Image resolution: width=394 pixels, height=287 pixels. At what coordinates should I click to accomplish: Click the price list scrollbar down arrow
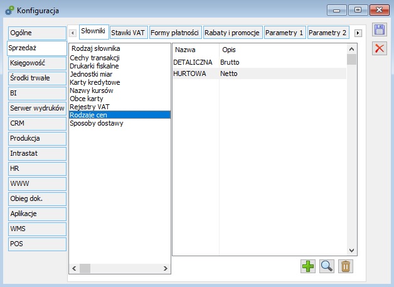coord(351,251)
